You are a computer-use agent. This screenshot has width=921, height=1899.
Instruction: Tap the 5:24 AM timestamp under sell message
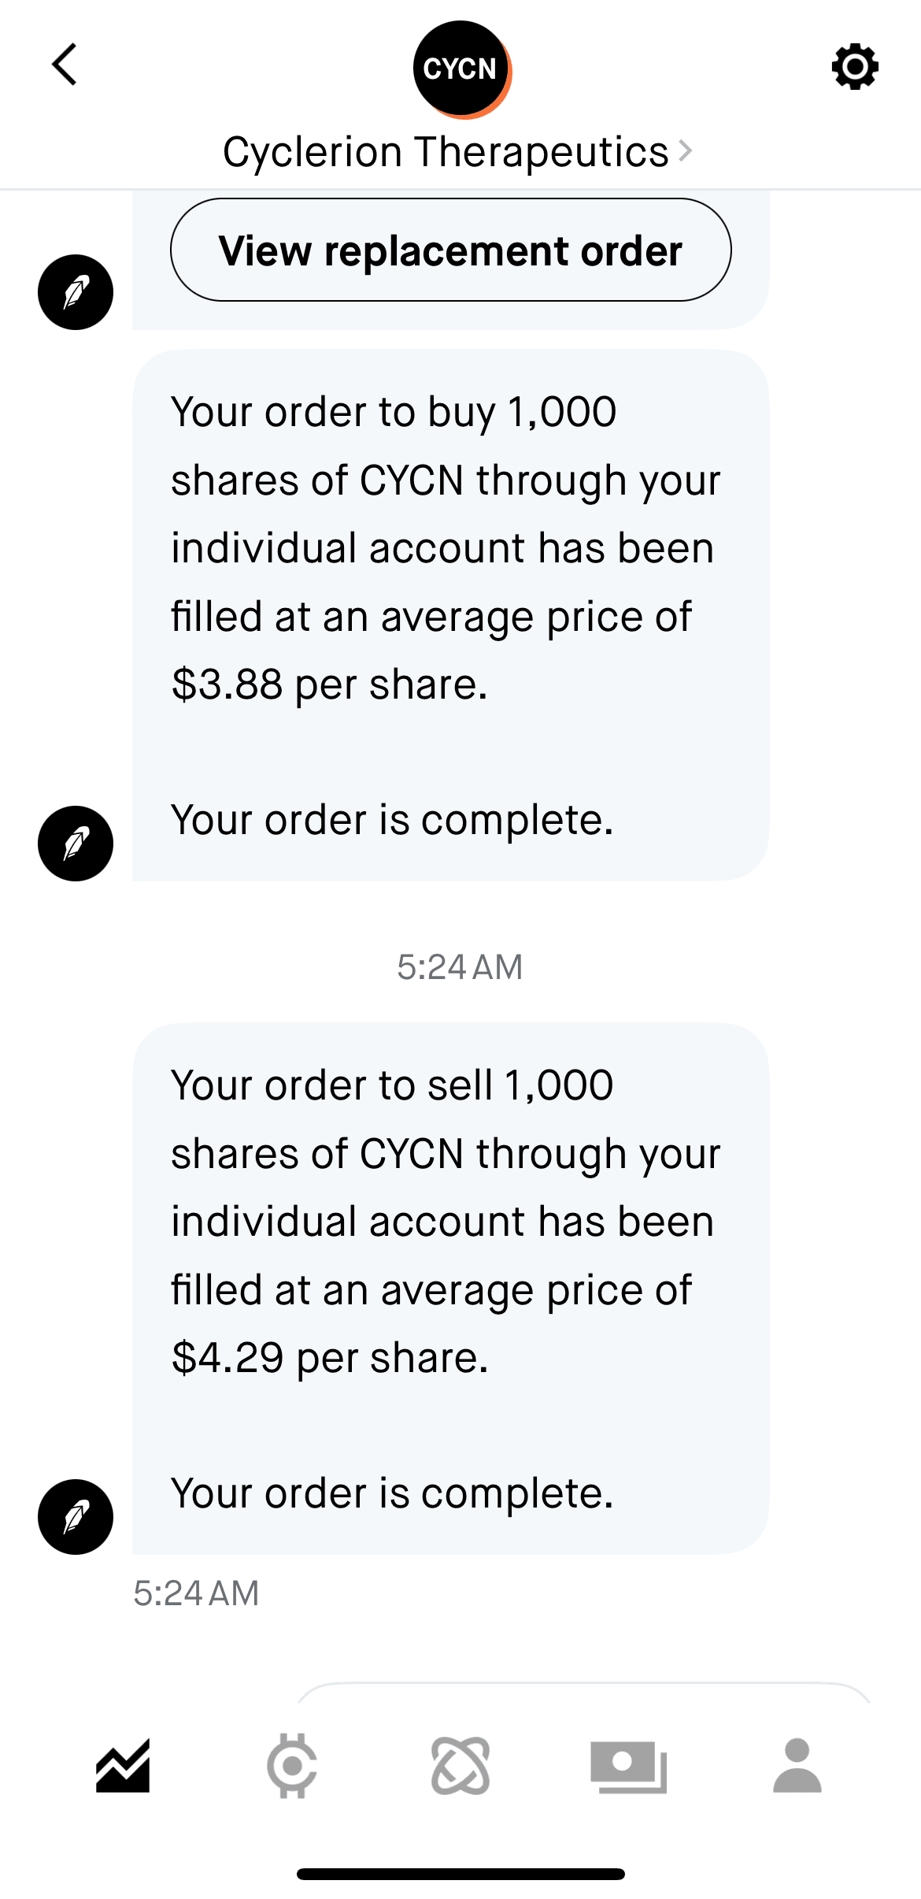tap(196, 1593)
